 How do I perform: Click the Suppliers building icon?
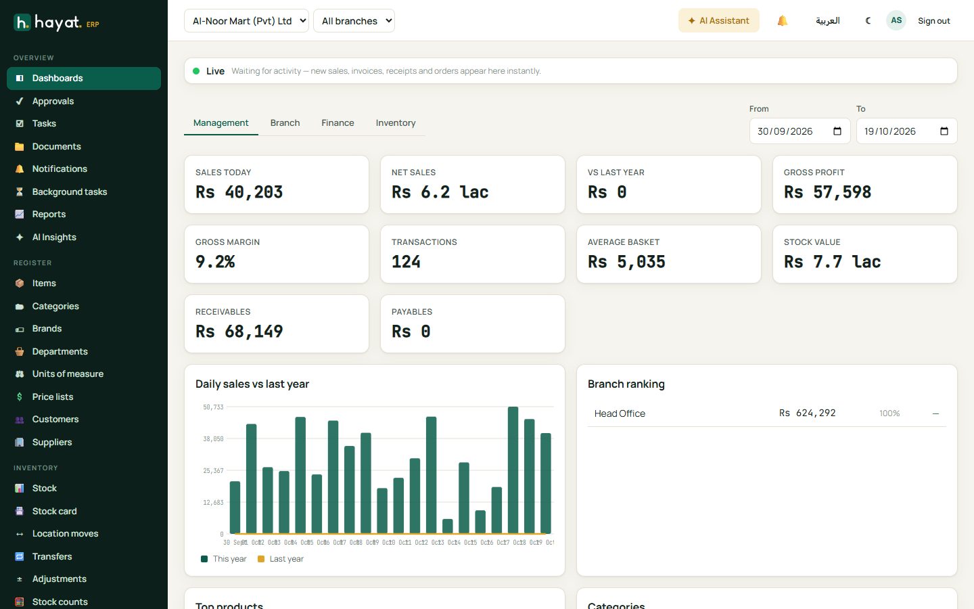[x=20, y=443]
